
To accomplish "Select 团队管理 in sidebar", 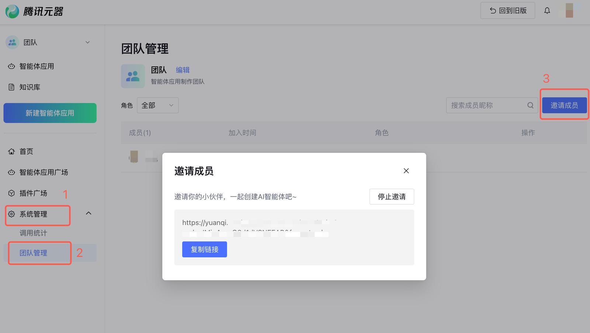I will tap(34, 253).
